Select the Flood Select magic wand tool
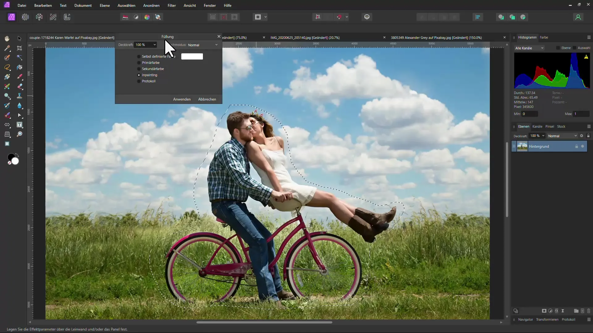Viewport: 593px width, 333px height. coord(19,58)
